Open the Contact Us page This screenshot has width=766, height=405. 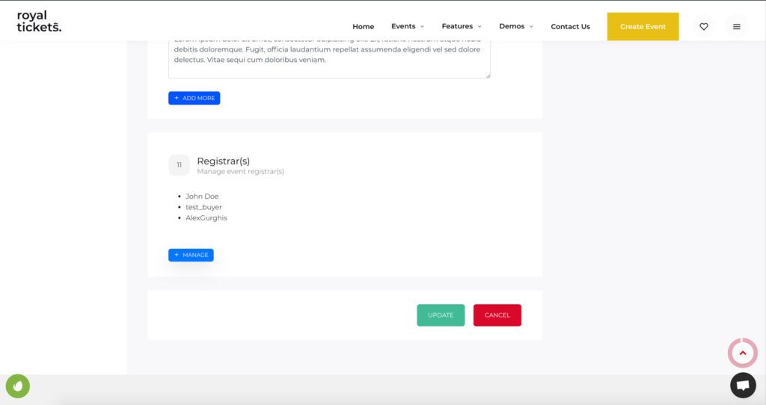point(570,26)
